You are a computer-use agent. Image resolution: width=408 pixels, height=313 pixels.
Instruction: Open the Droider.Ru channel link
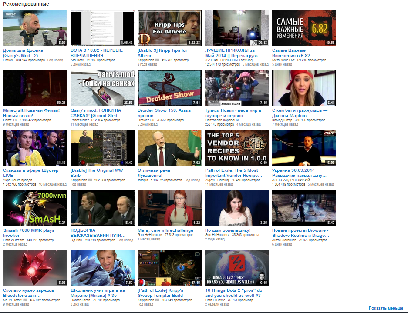(x=146, y=120)
